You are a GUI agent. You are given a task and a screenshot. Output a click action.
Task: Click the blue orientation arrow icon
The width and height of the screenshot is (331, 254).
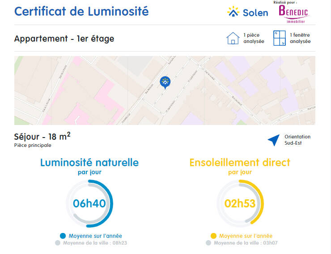point(273,140)
